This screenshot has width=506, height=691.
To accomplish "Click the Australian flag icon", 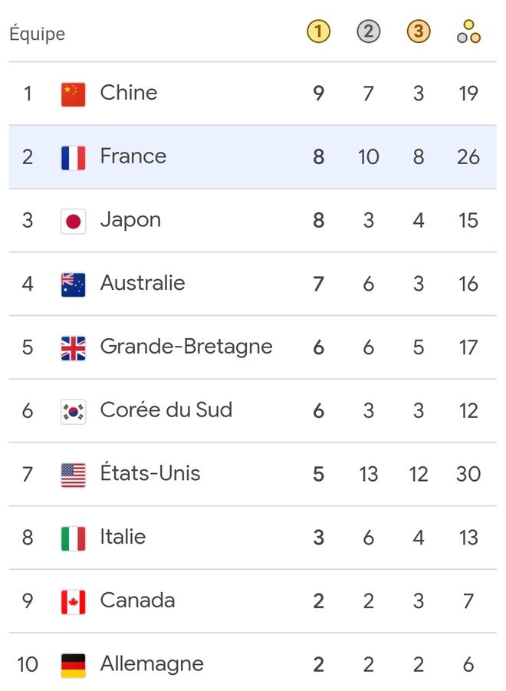I will [x=73, y=285].
